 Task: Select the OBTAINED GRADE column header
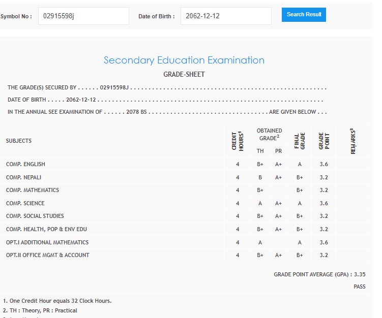[x=269, y=134]
